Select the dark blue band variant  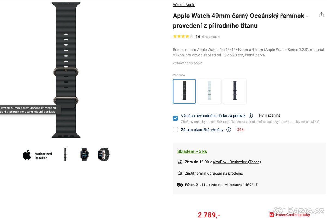tap(235, 91)
